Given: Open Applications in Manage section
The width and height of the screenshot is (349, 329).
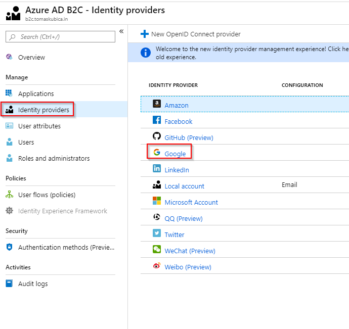Looking at the screenshot, I should coord(36,93).
